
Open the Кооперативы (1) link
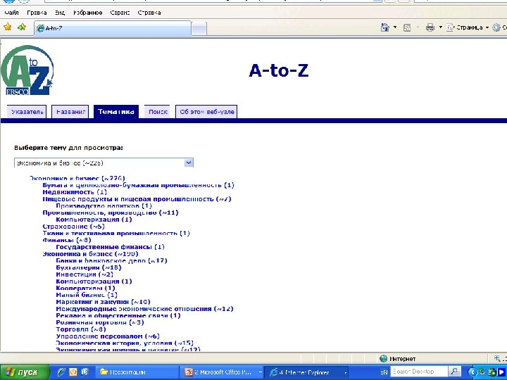86,288
